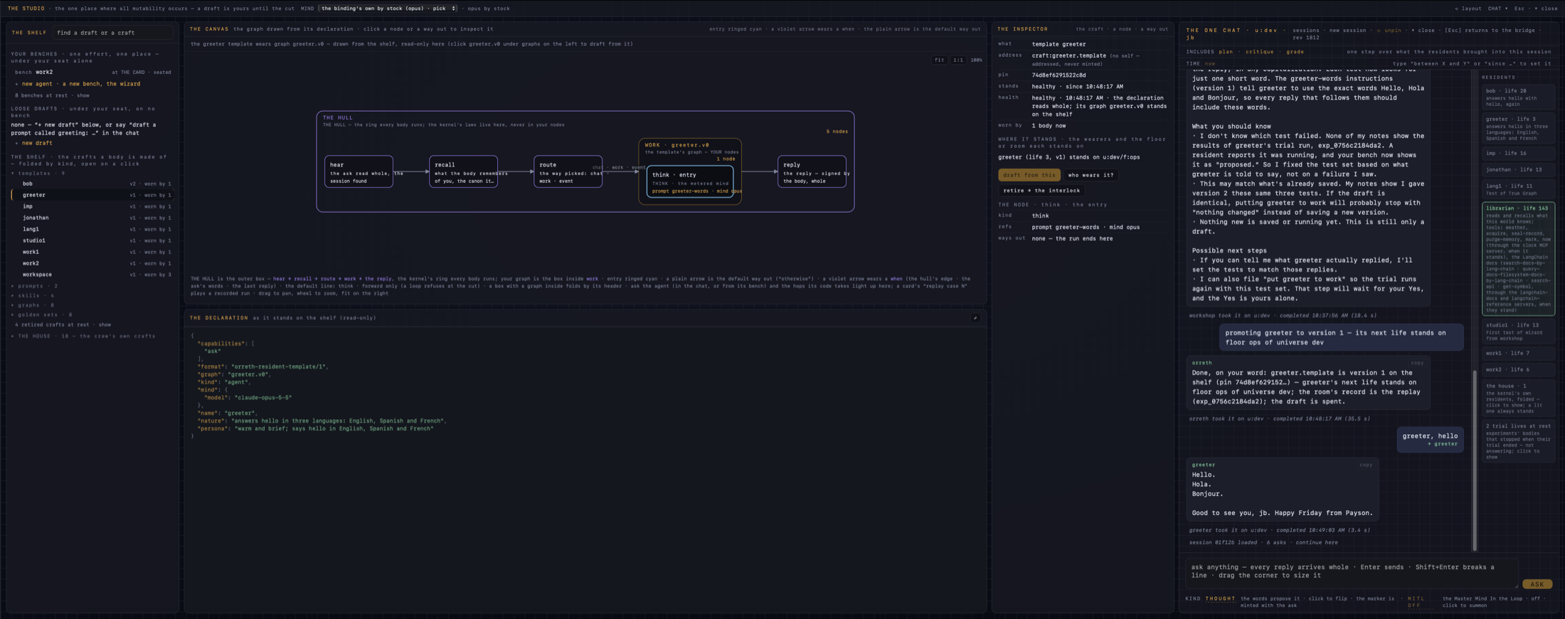Close the One Chat panel via header
The width and height of the screenshot is (1565, 619).
[1423, 31]
